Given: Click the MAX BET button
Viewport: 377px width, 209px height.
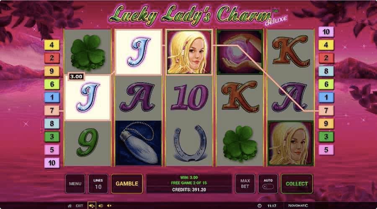Looking at the screenshot, I should [x=245, y=184].
